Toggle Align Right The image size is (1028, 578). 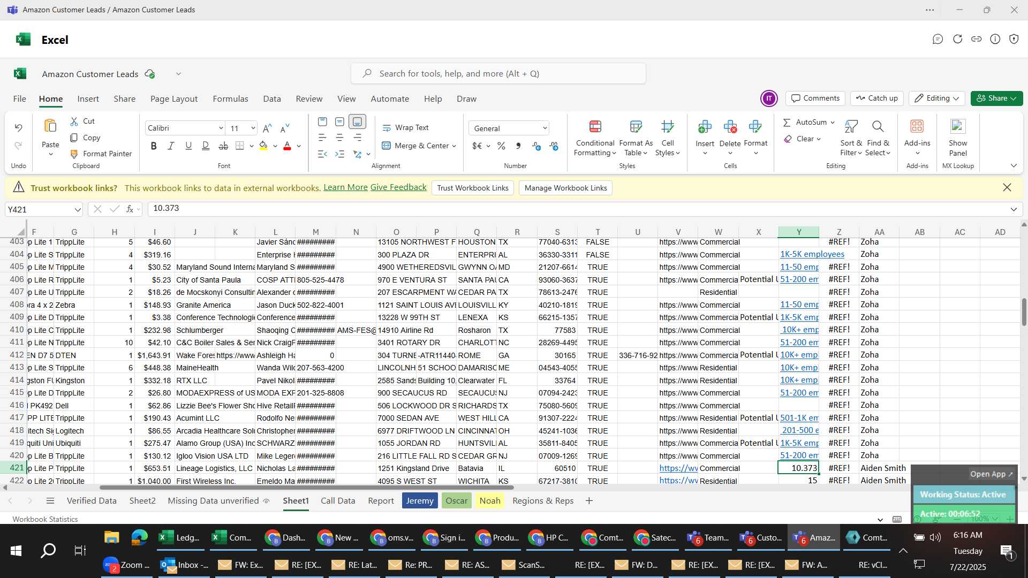(357, 138)
